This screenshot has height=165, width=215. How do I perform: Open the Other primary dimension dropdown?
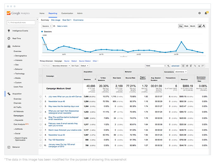point(96,61)
